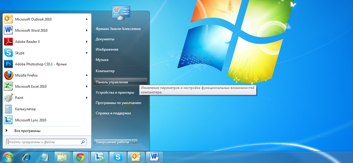Open Изображения library
353x163 pixels.
pyautogui.click(x=107, y=50)
